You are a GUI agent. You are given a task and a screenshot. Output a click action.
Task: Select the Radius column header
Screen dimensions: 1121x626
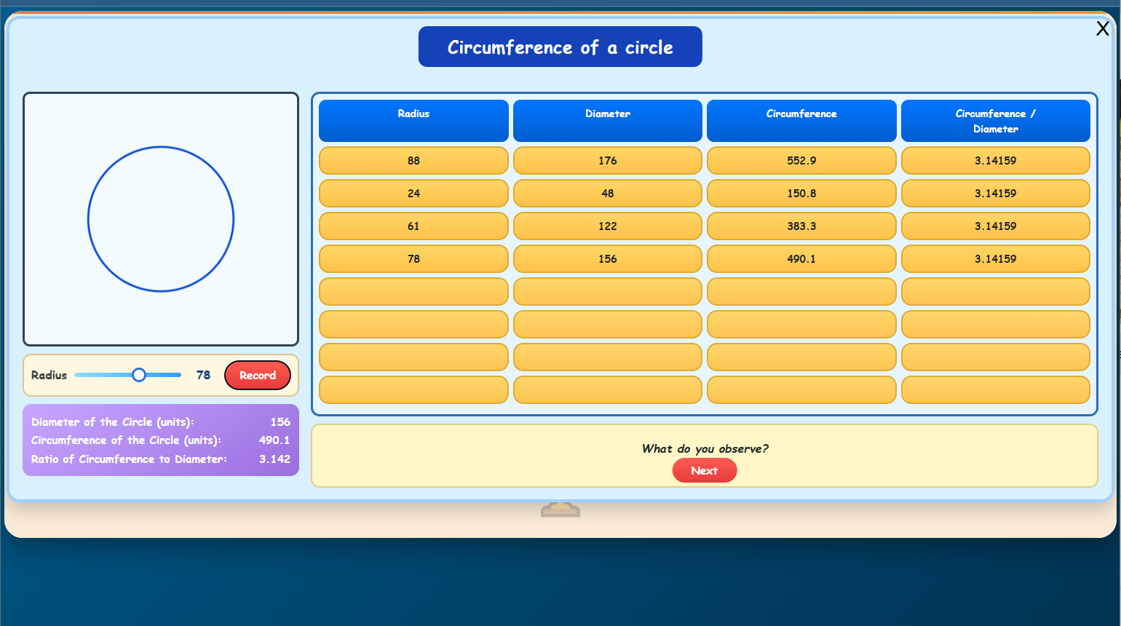[x=413, y=120]
